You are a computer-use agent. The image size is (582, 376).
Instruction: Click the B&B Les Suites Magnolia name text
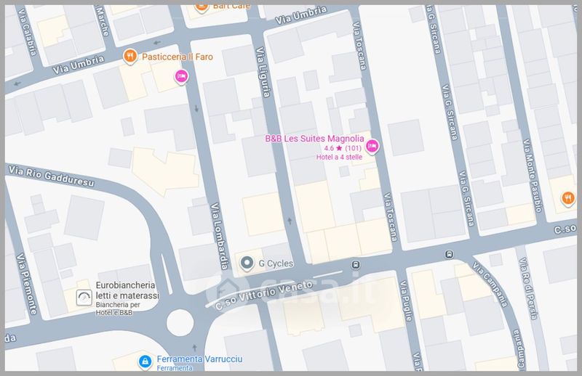click(314, 139)
